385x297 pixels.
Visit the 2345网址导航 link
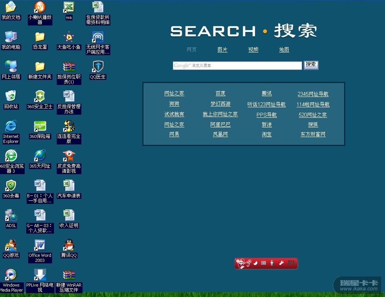[x=313, y=94]
